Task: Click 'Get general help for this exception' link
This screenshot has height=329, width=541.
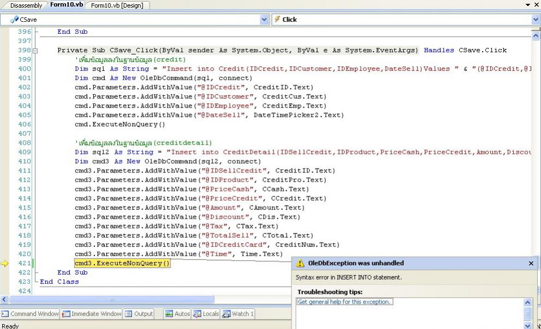Action: pos(344,302)
